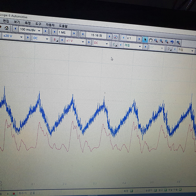The image size is (196, 196).
Task: Click the zoom out magnifier tool
Action: [x=167, y=41]
